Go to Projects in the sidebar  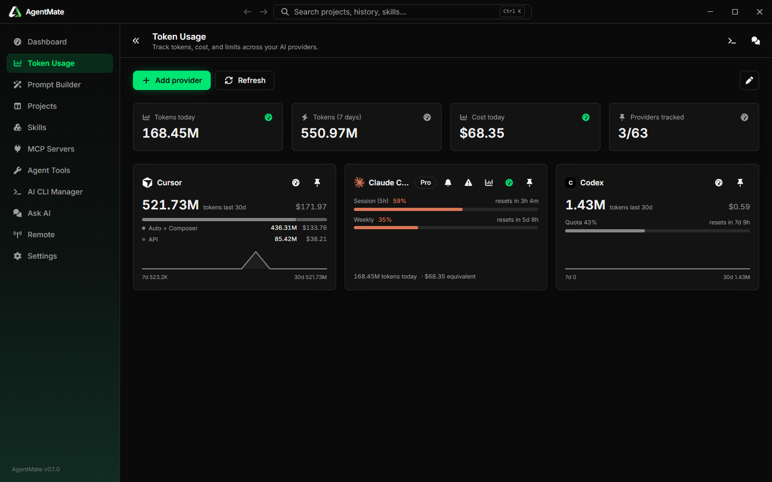[60, 106]
